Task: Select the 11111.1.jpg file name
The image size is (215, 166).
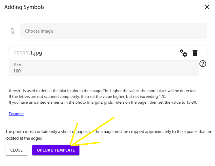Action: 28,53
